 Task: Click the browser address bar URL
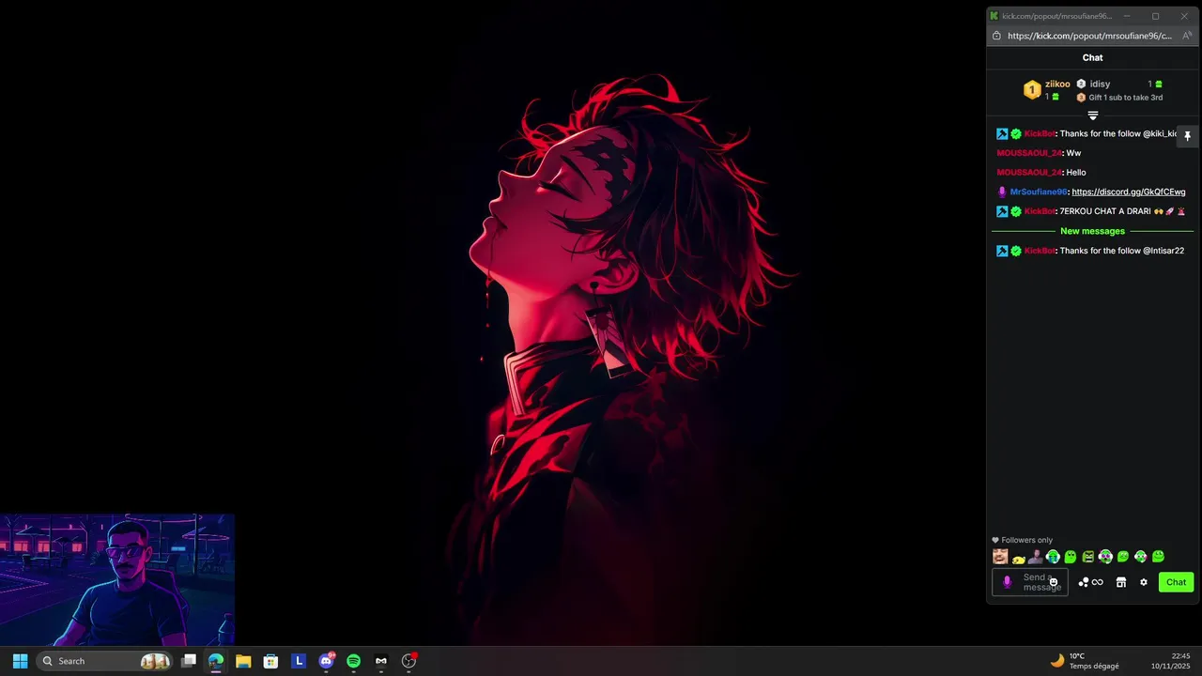[1089, 36]
